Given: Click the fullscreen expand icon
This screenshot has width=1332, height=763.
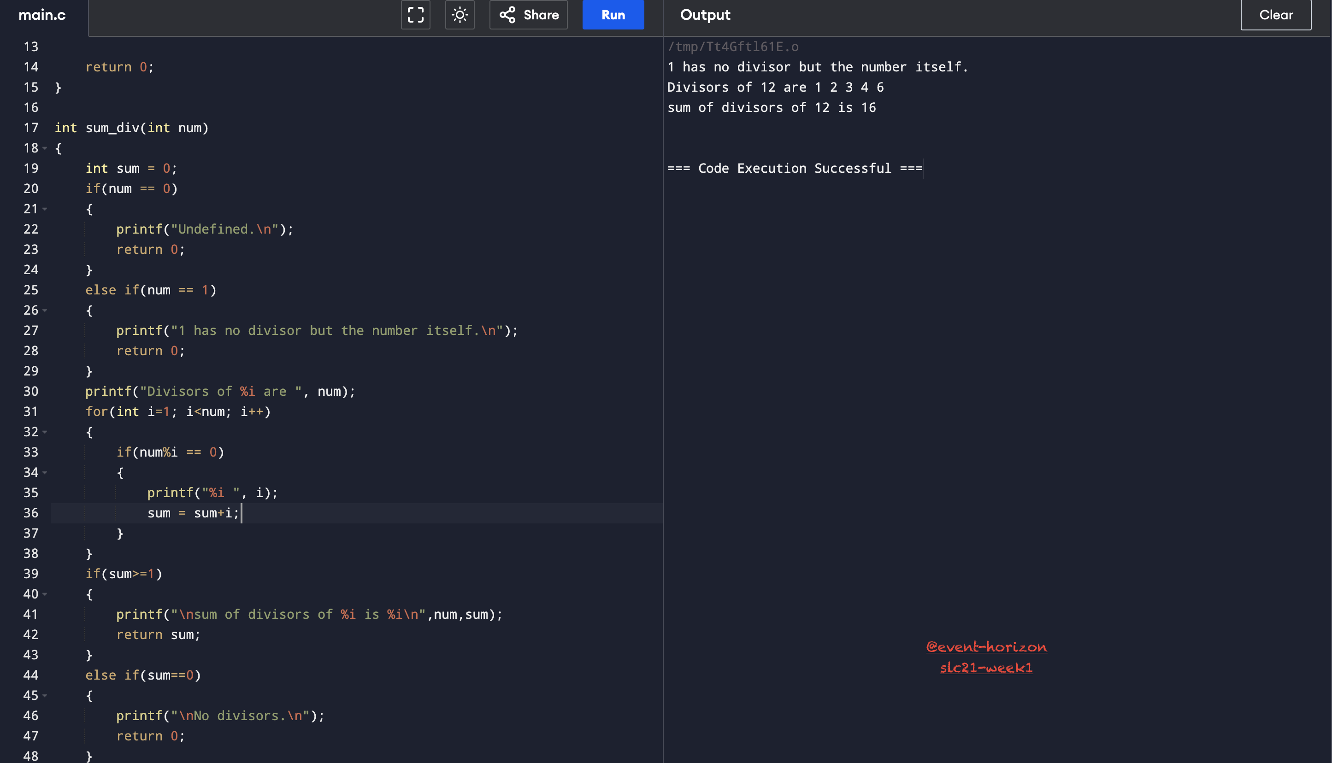Looking at the screenshot, I should pos(415,15).
